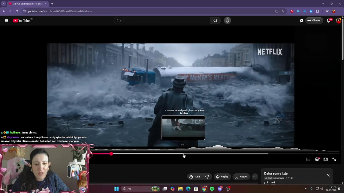The width and height of the screenshot is (344, 193).
Task: Open the tab search dropdown arrow
Action: (x=3, y=4)
